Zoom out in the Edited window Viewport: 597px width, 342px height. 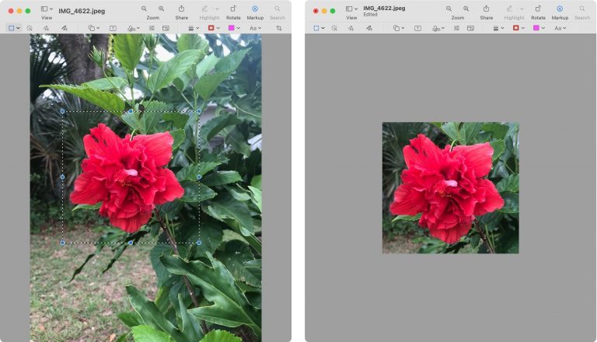click(449, 9)
